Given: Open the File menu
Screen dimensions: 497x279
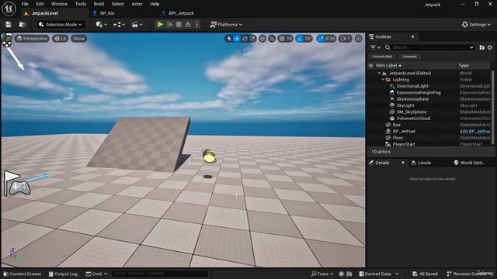Looking at the screenshot, I should (25, 4).
